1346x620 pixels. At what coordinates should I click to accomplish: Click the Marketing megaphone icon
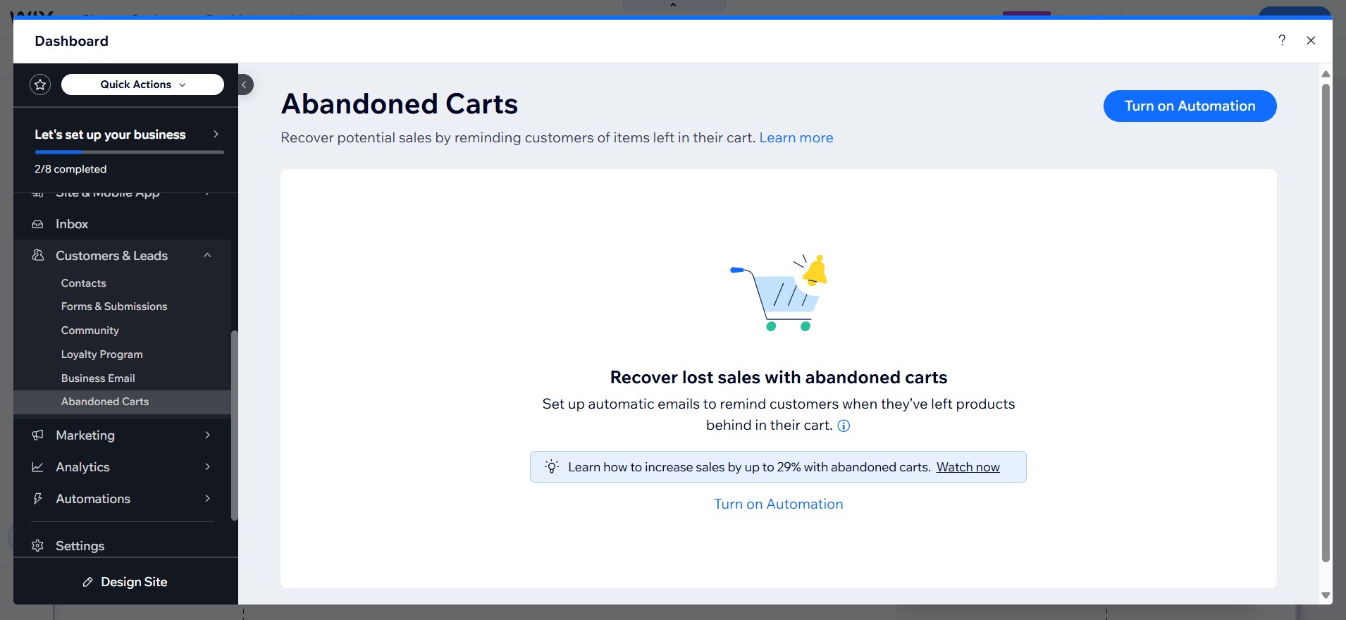pos(38,435)
